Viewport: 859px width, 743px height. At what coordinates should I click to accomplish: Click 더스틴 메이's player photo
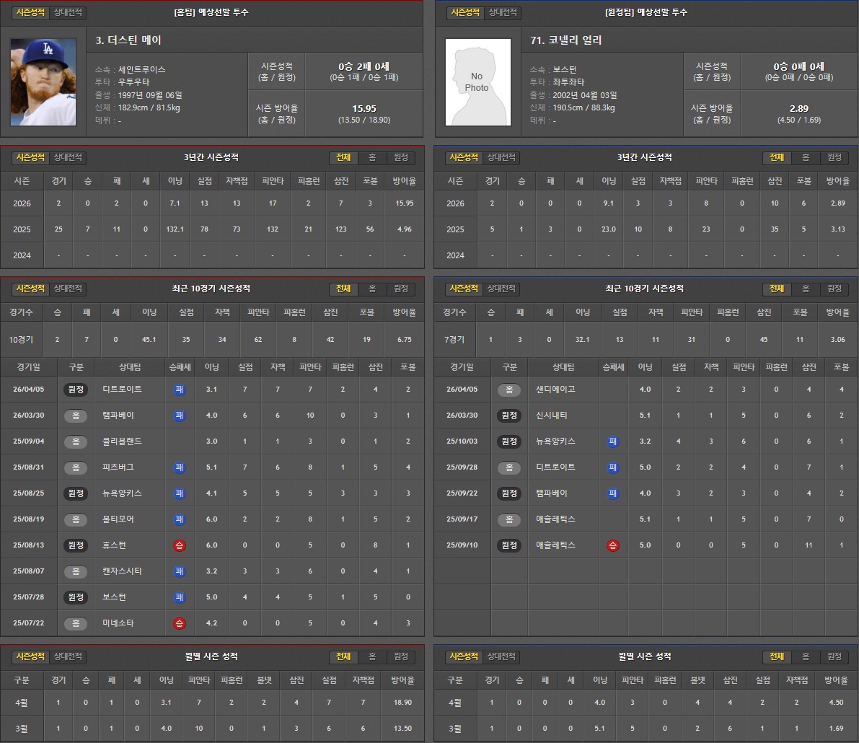[x=43, y=82]
